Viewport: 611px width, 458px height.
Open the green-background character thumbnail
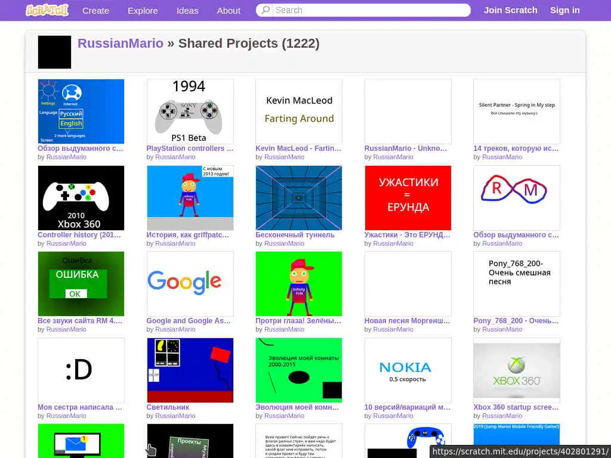299,284
